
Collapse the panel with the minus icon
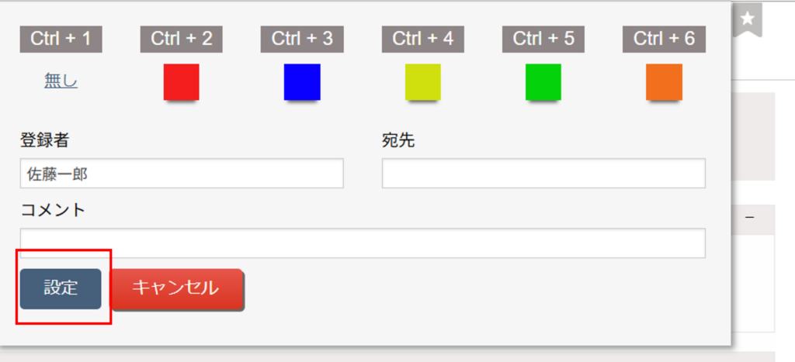750,219
